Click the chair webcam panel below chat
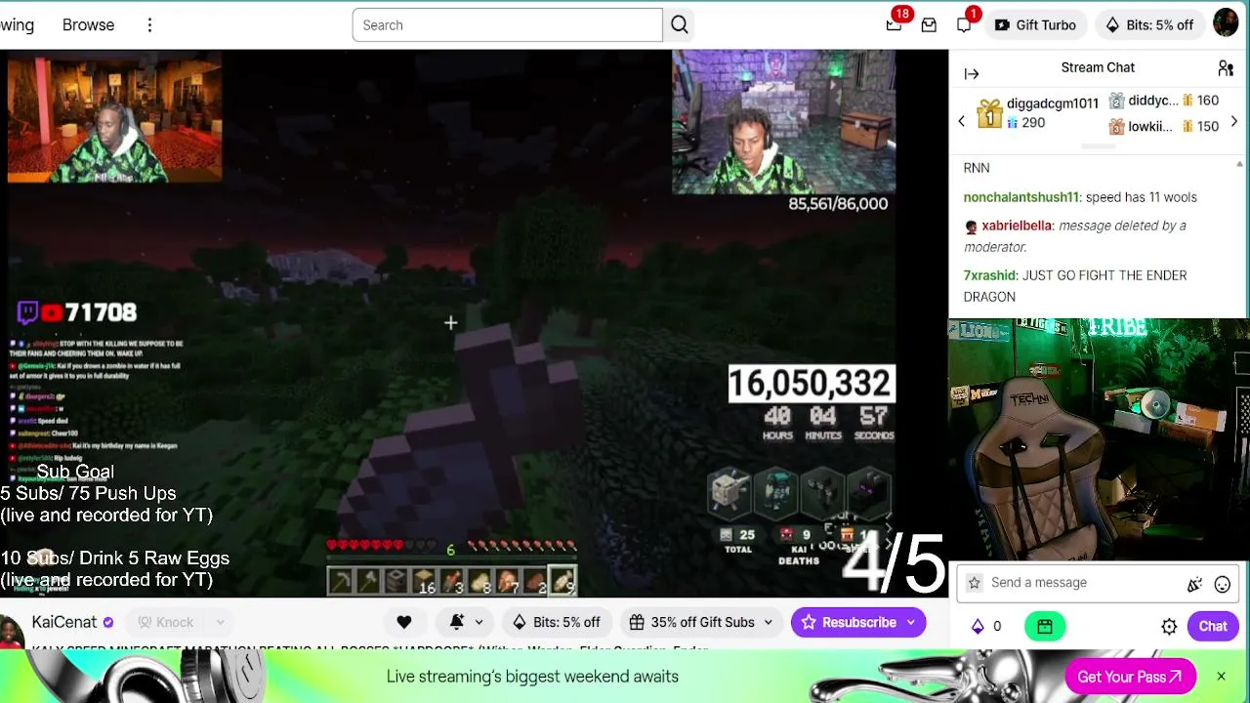This screenshot has height=703, width=1250. (x=1099, y=439)
